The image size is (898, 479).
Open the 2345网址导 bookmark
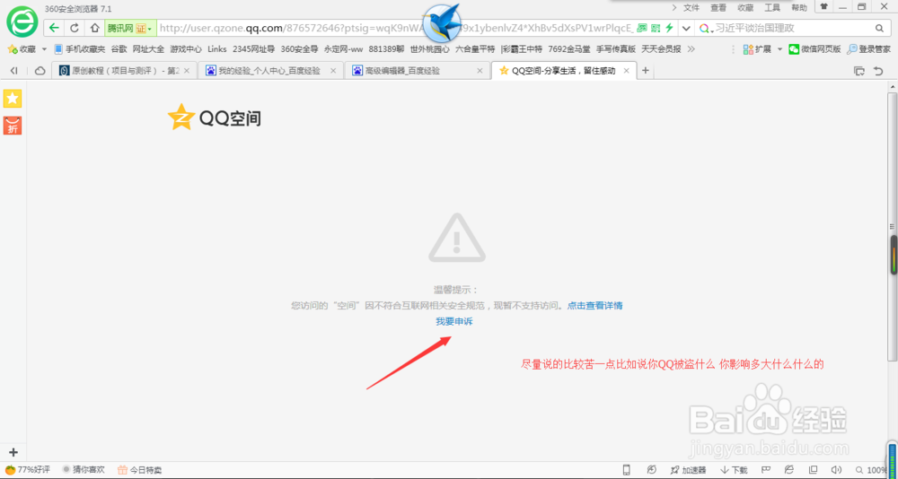click(253, 49)
